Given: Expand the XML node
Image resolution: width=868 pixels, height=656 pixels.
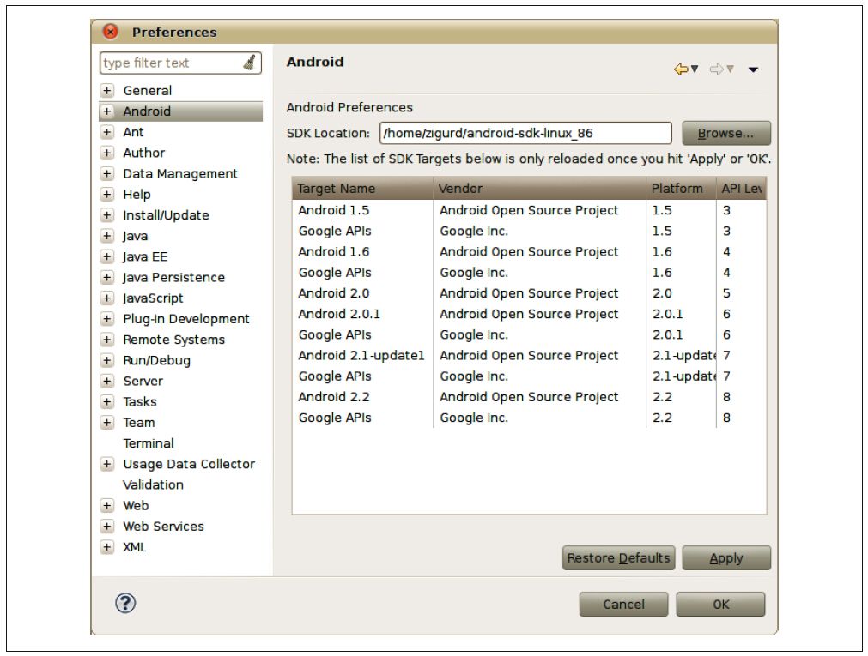Looking at the screenshot, I should [107, 546].
